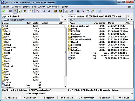Open the Starter menu
Image resolution: width=135 pixels, height=101 pixels.
[x=65, y=7]
